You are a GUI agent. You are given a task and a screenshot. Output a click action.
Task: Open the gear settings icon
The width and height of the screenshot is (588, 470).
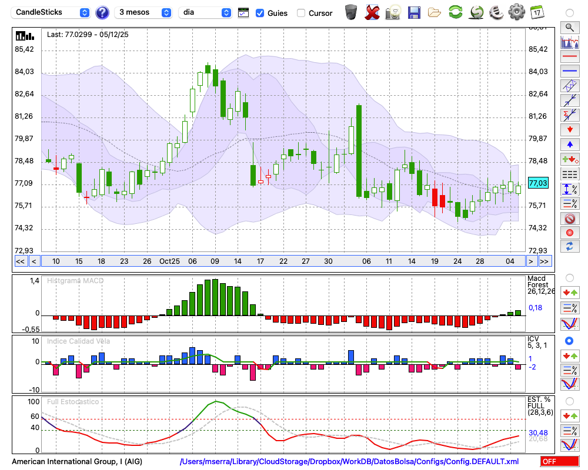(x=516, y=12)
